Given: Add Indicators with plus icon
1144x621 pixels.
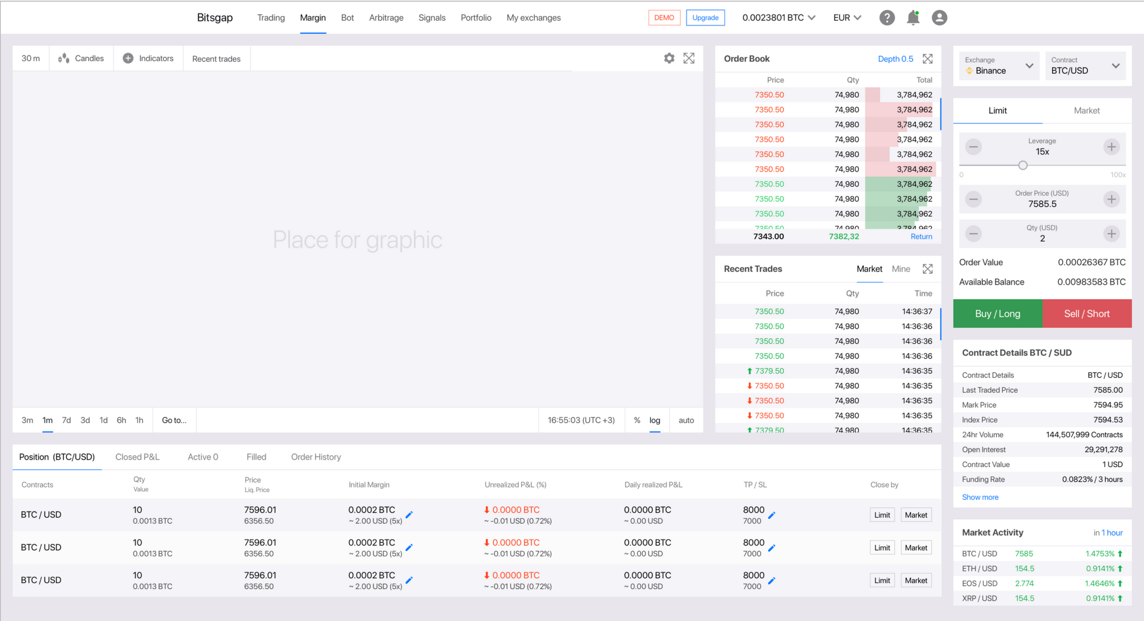Looking at the screenshot, I should click(148, 58).
